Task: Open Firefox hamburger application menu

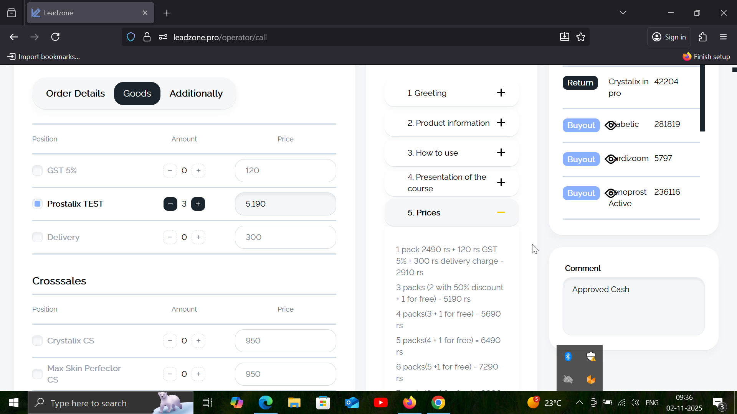Action: coord(724,37)
